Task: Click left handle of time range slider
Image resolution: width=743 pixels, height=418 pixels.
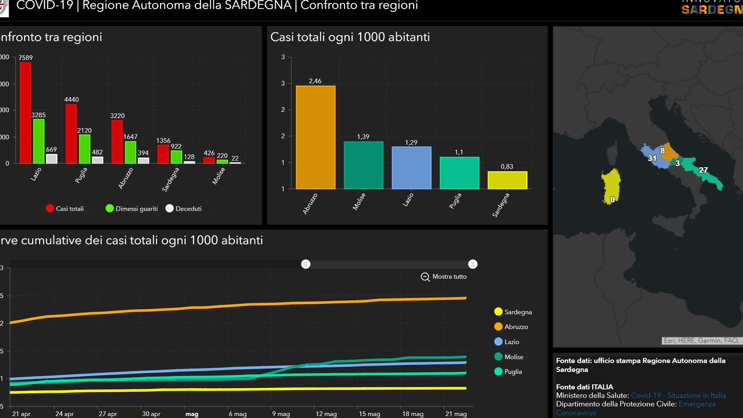Action: [x=306, y=264]
